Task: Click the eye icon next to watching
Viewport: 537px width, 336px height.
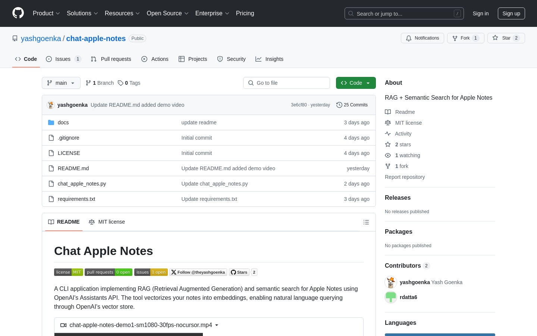Action: tap(388, 155)
